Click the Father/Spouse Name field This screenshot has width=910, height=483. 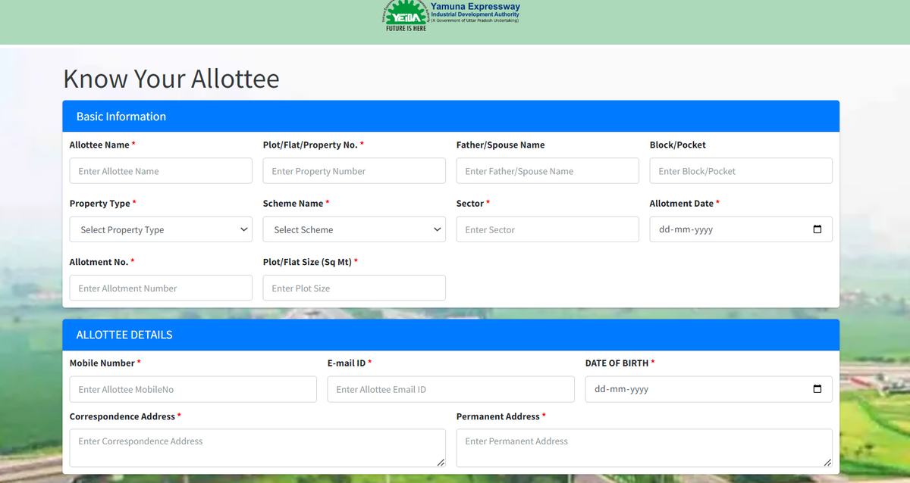coord(547,170)
